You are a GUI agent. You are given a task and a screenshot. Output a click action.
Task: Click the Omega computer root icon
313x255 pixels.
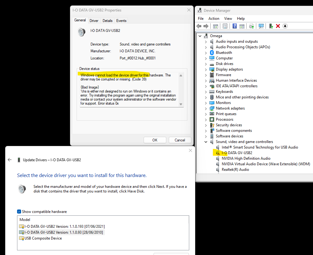[206, 36]
